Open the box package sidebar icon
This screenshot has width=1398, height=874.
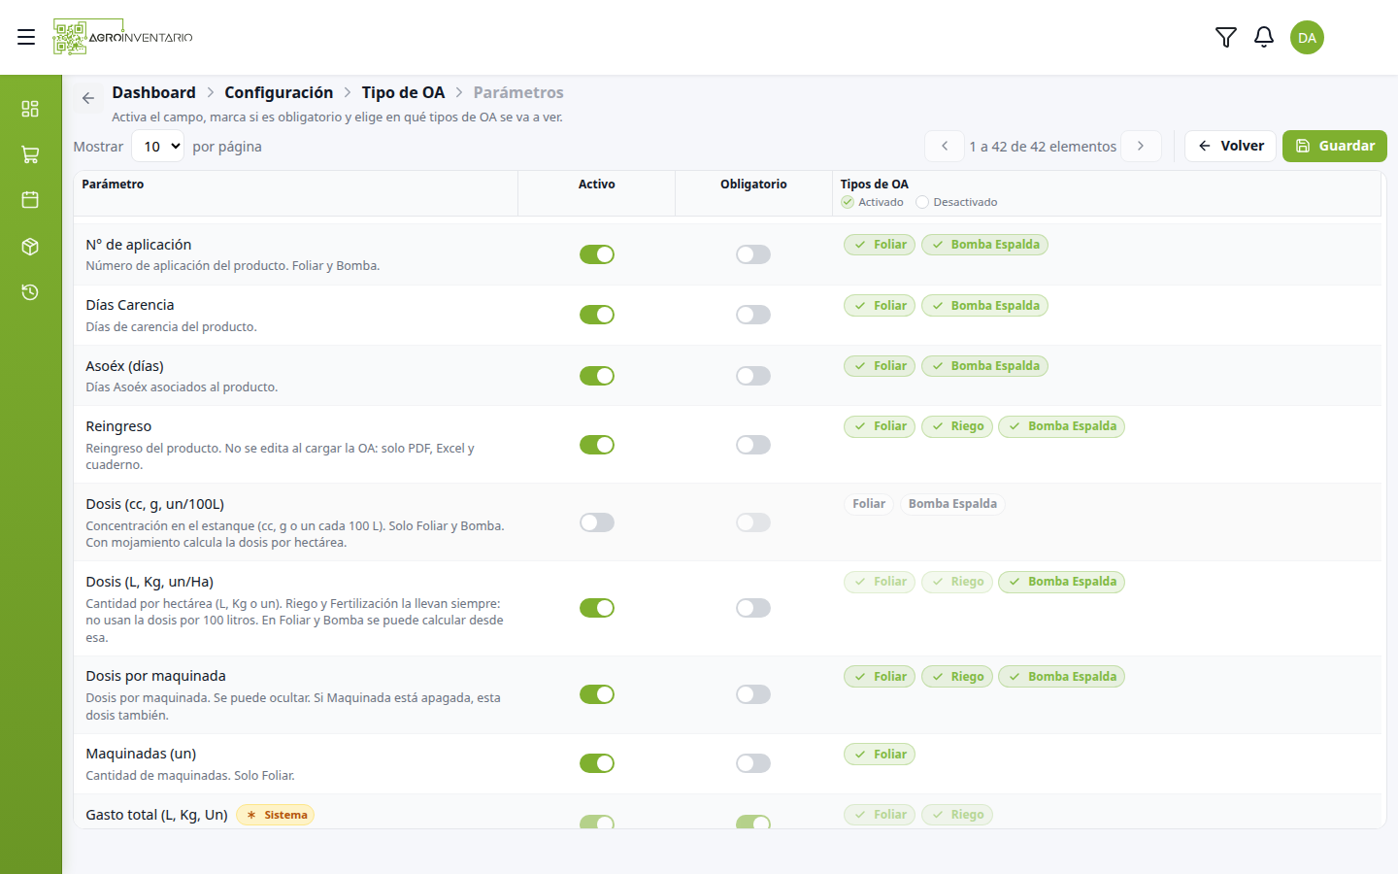(x=30, y=247)
